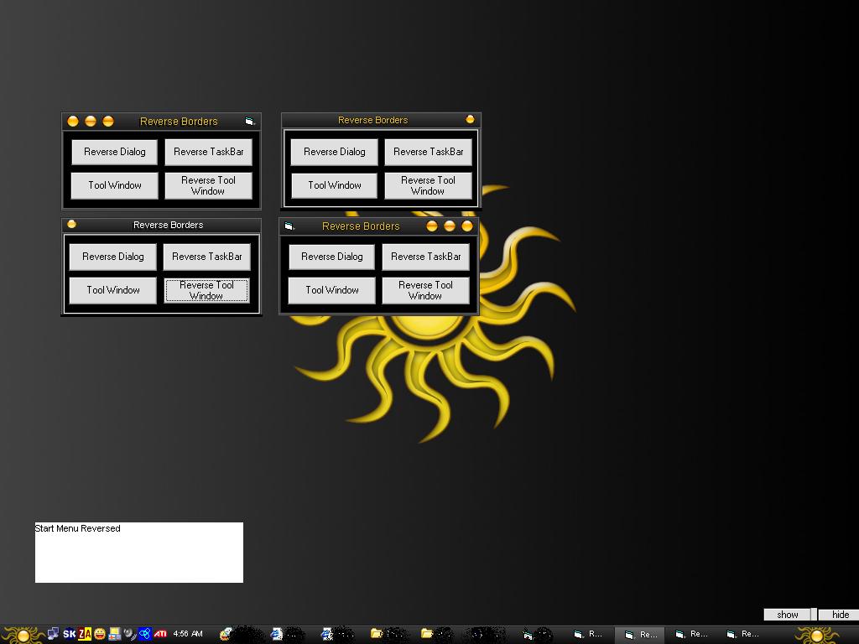This screenshot has height=644, width=859.
Task: Click the ZA ZoneAlarm tray icon
Action: coord(85,634)
